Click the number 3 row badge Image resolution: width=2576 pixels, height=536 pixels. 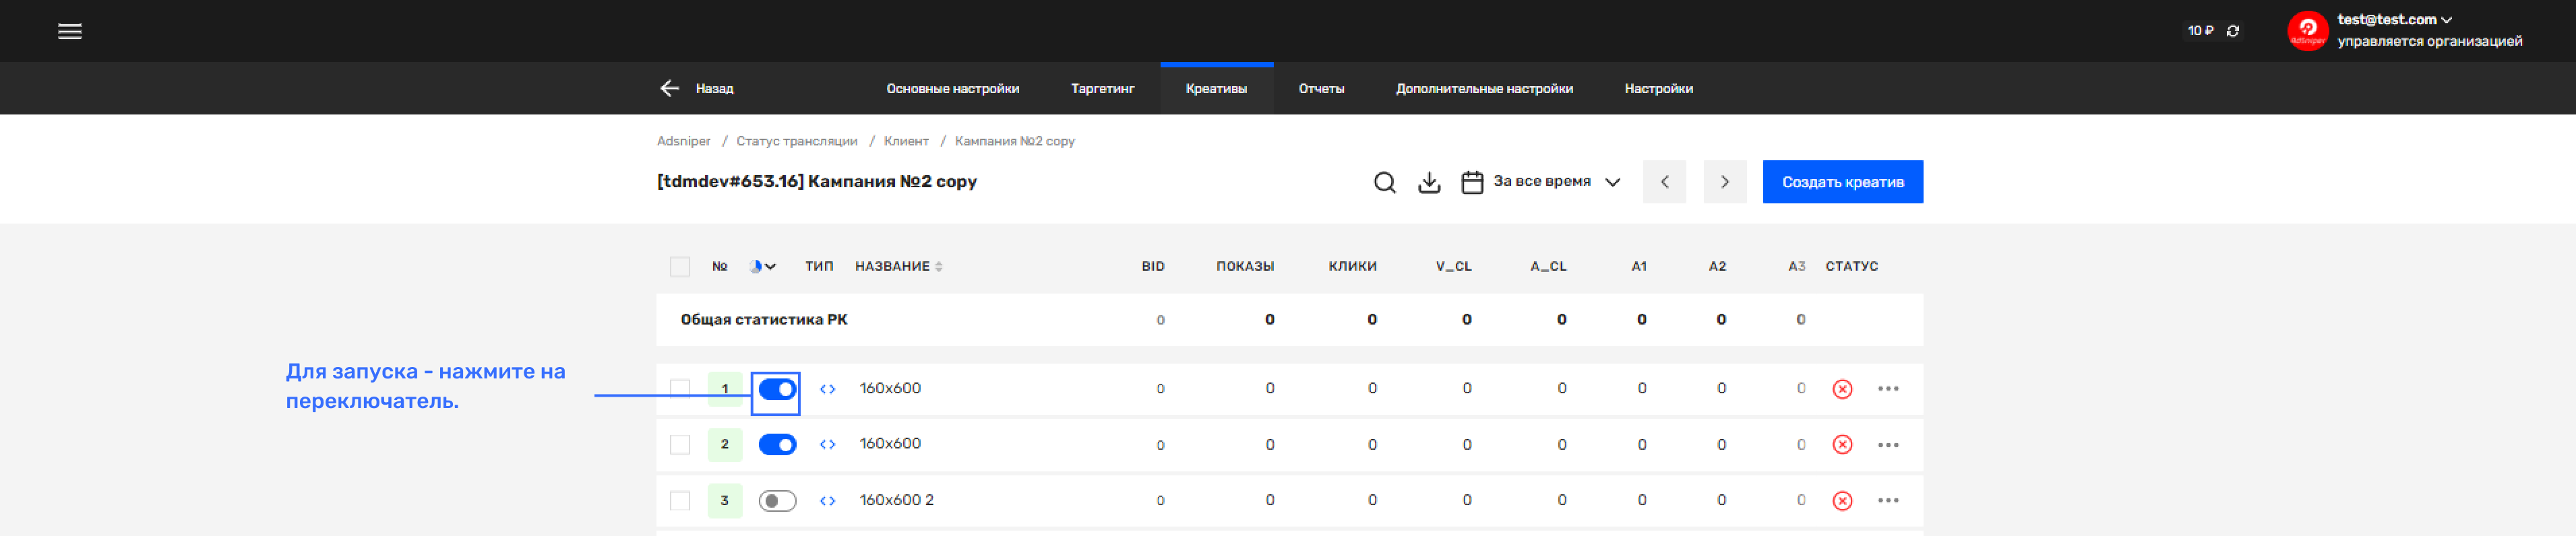(x=725, y=501)
